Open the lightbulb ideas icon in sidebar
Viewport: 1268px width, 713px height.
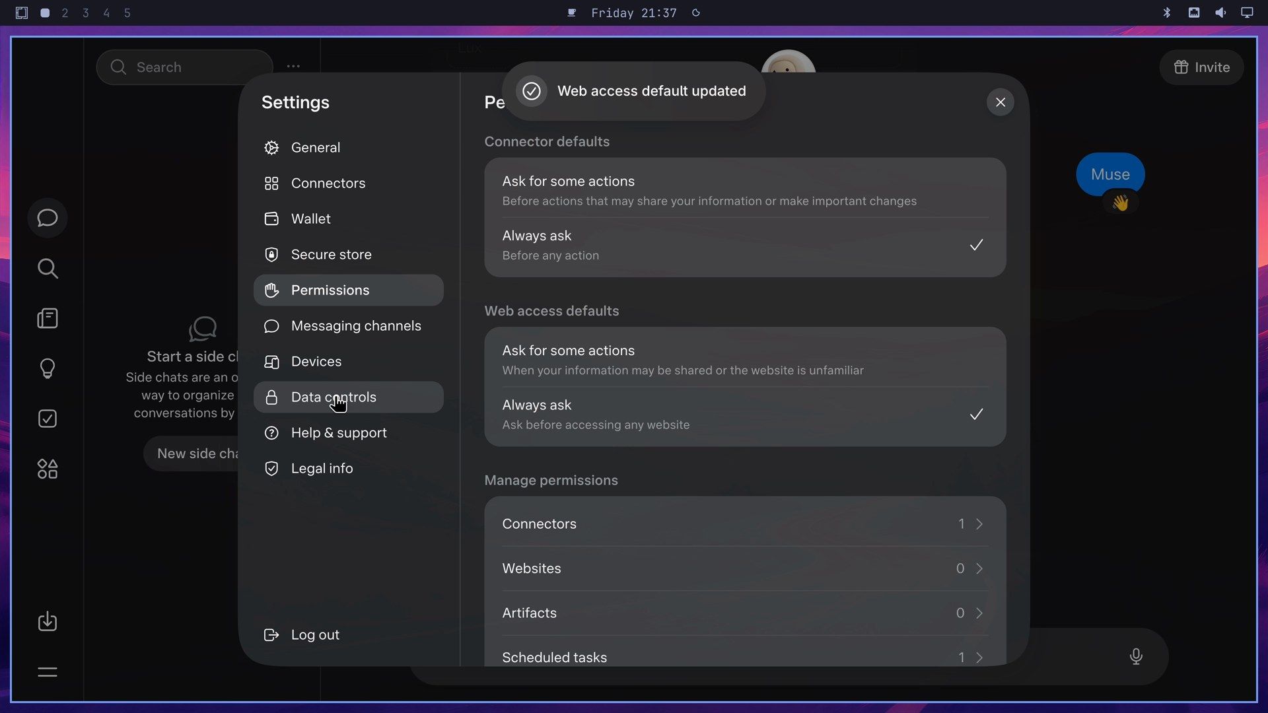click(x=48, y=368)
